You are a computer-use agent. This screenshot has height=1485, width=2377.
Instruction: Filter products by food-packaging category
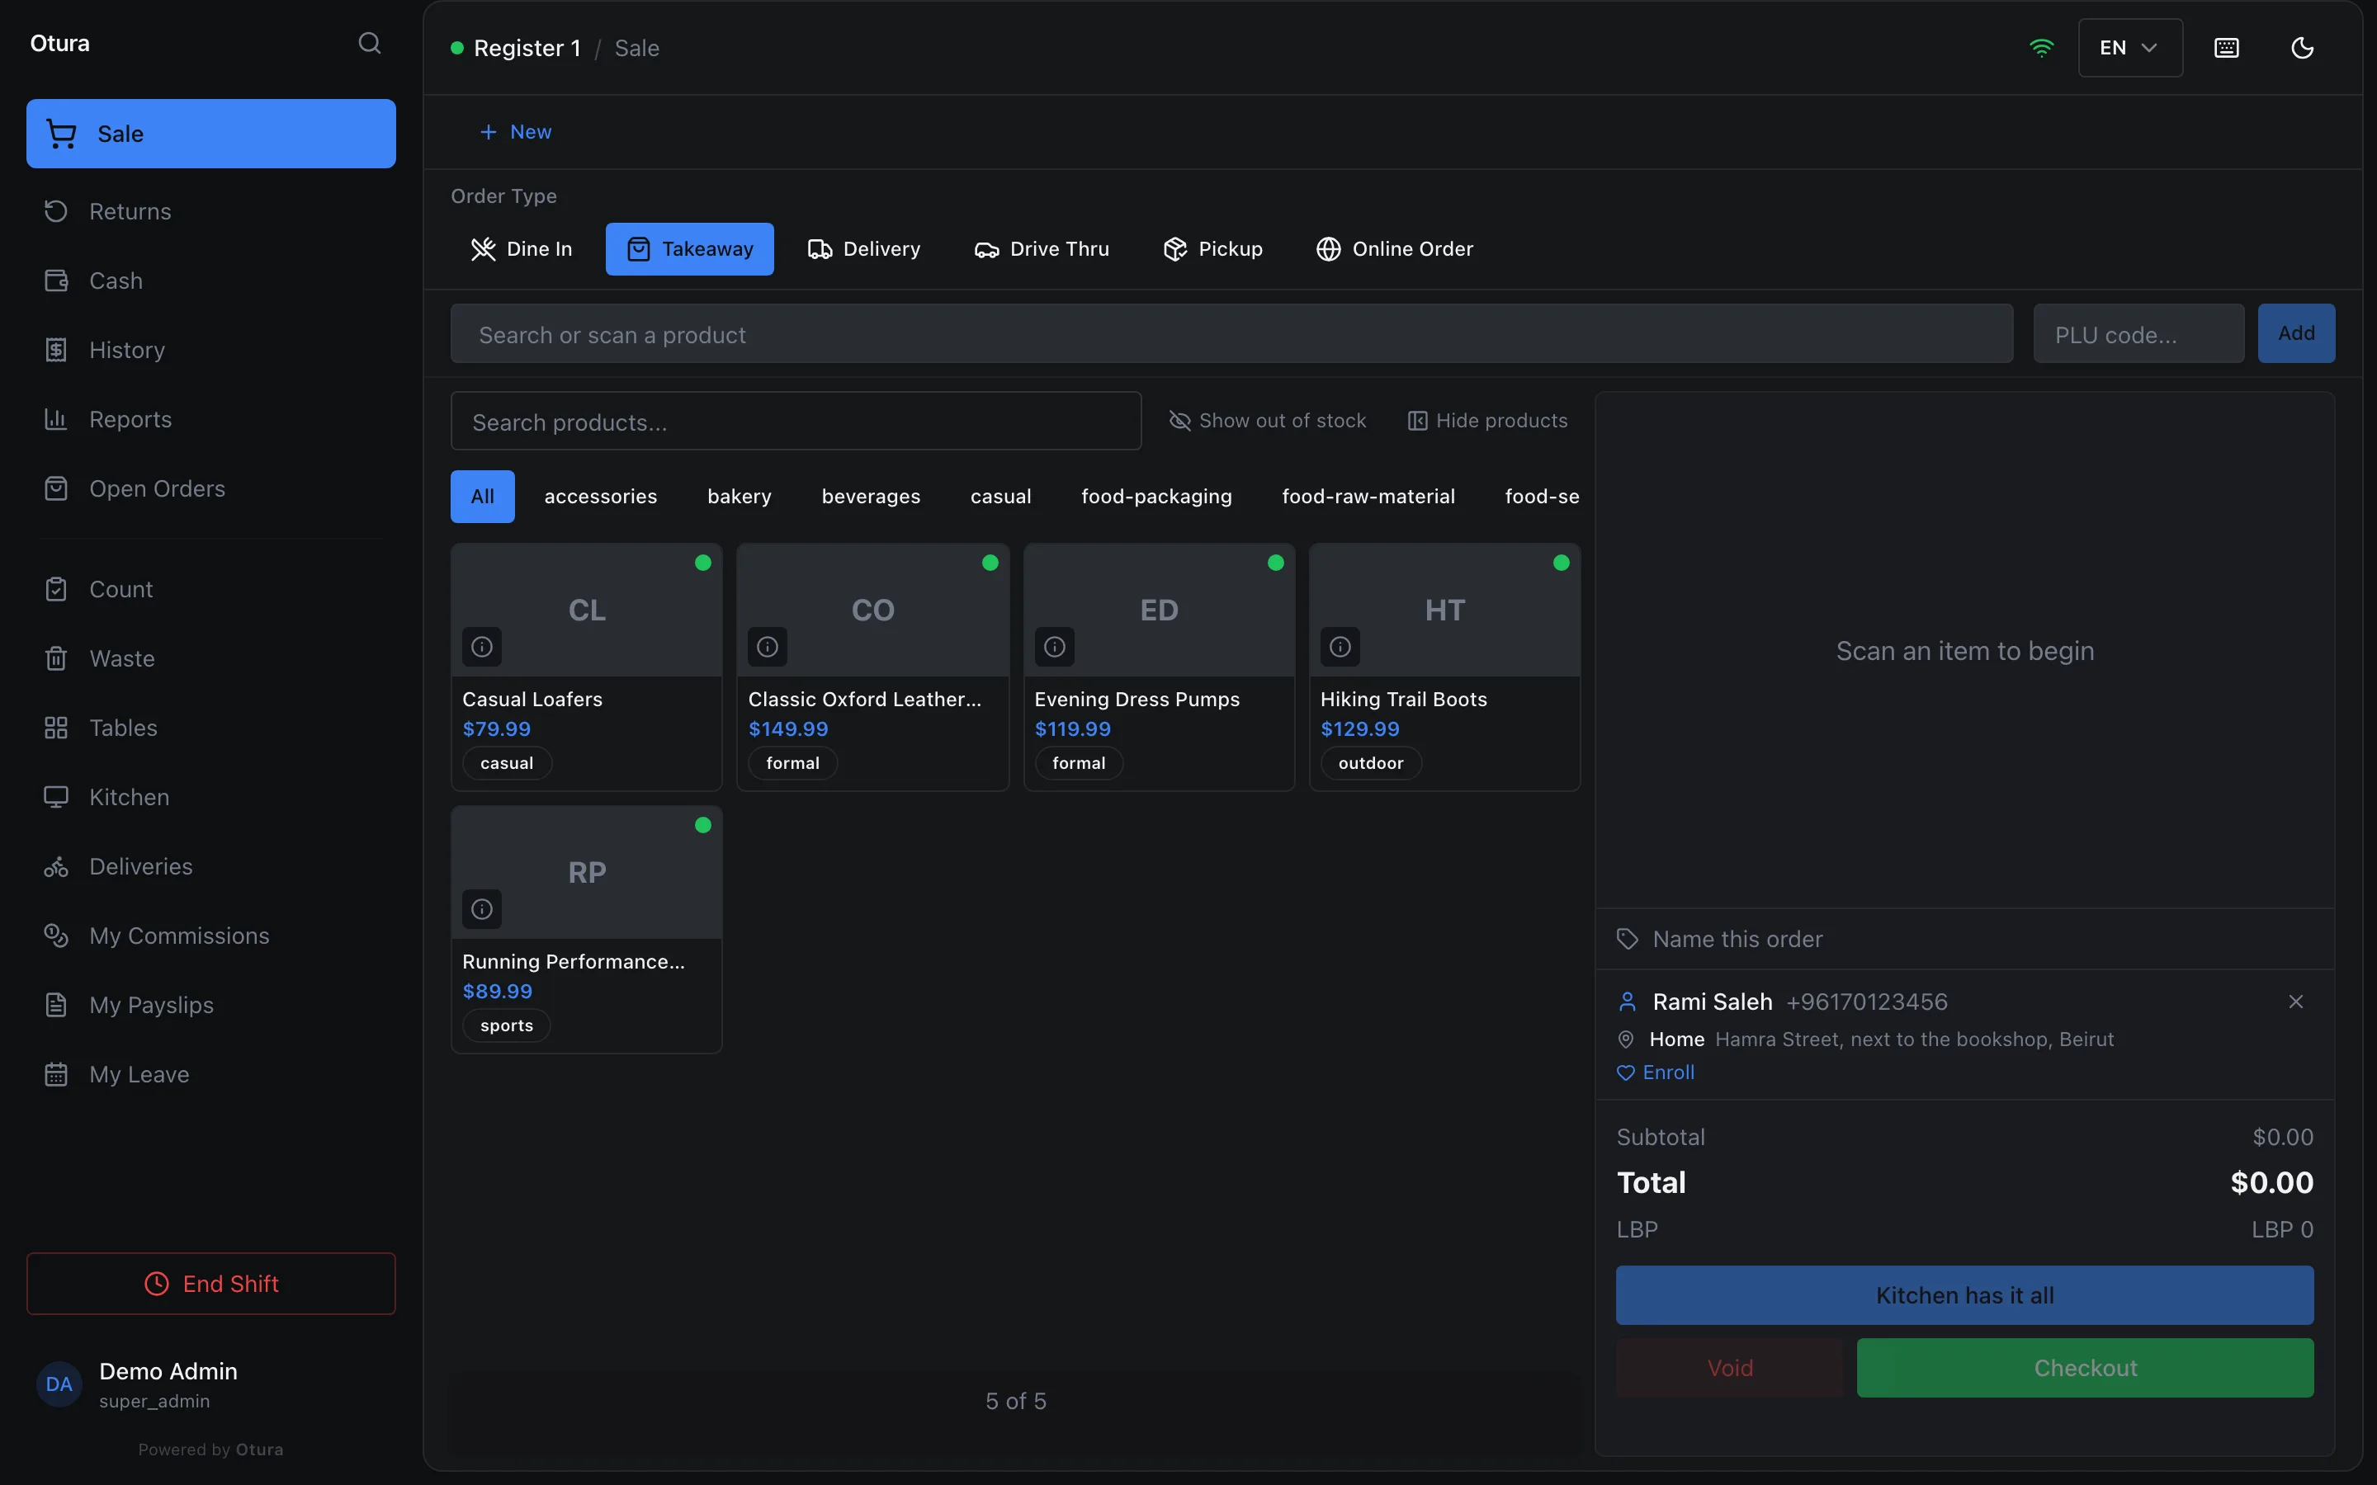[x=1156, y=497]
